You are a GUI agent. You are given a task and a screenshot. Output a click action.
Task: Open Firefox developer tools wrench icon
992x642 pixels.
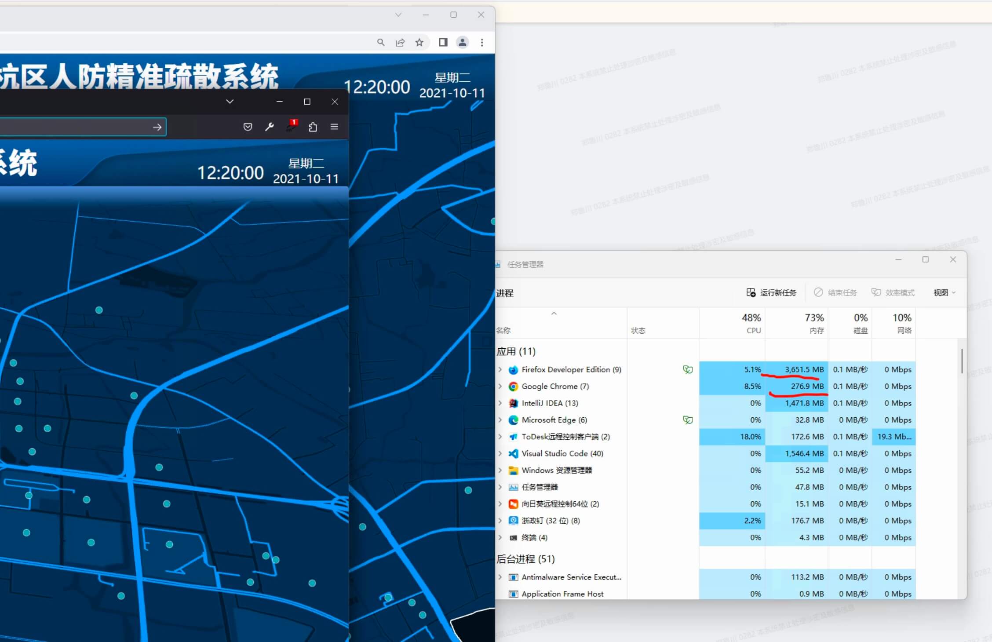[270, 127]
